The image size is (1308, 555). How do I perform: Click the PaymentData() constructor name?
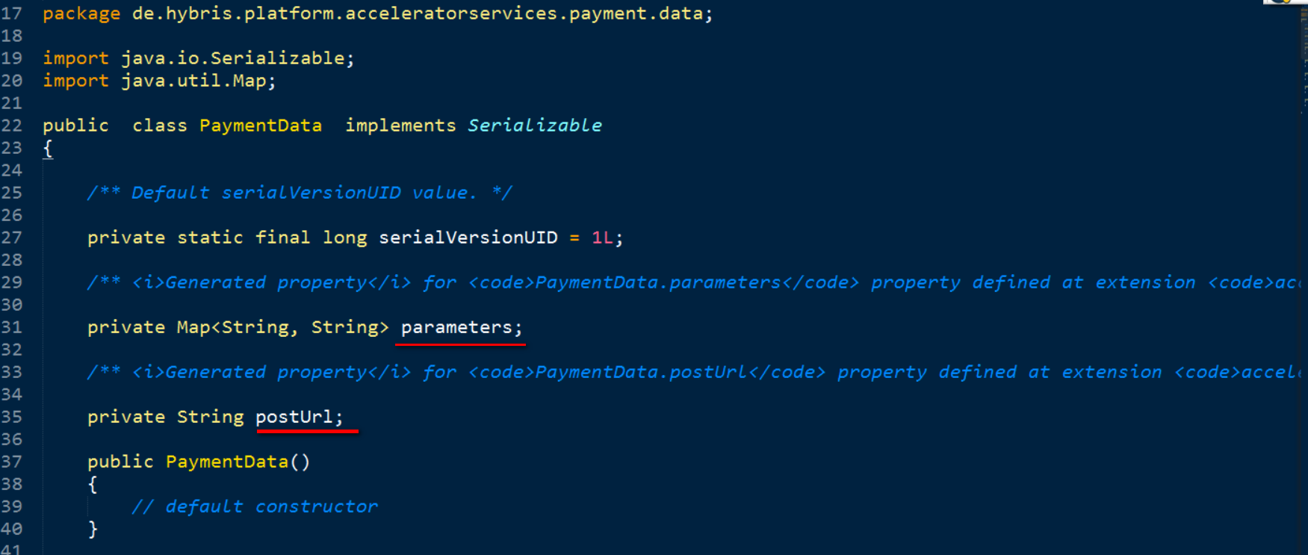pos(227,462)
